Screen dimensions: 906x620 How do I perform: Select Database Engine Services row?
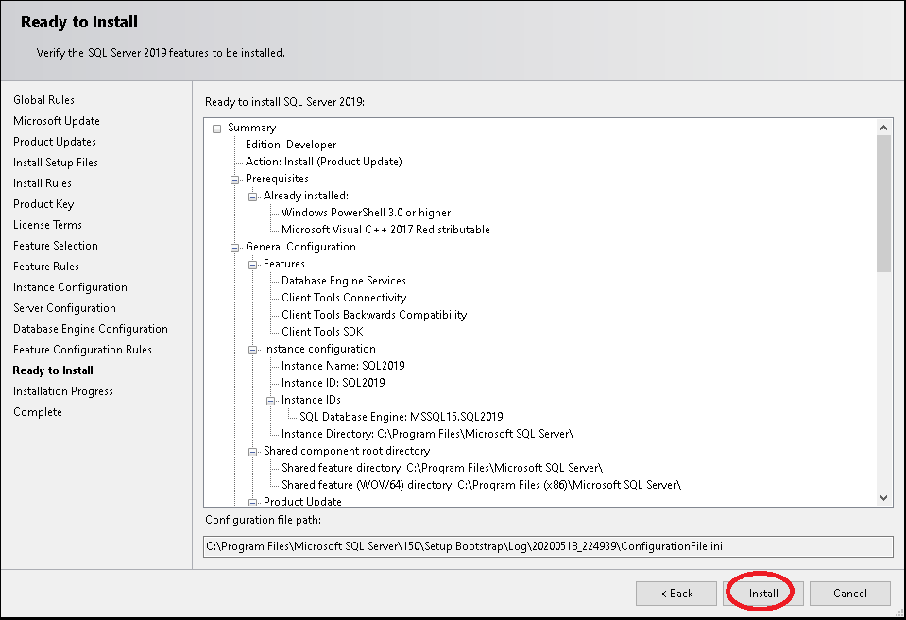[343, 281]
